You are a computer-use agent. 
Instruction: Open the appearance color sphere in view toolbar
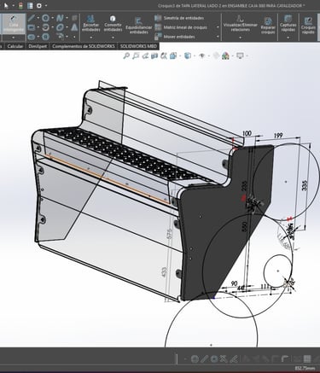tap(225, 55)
